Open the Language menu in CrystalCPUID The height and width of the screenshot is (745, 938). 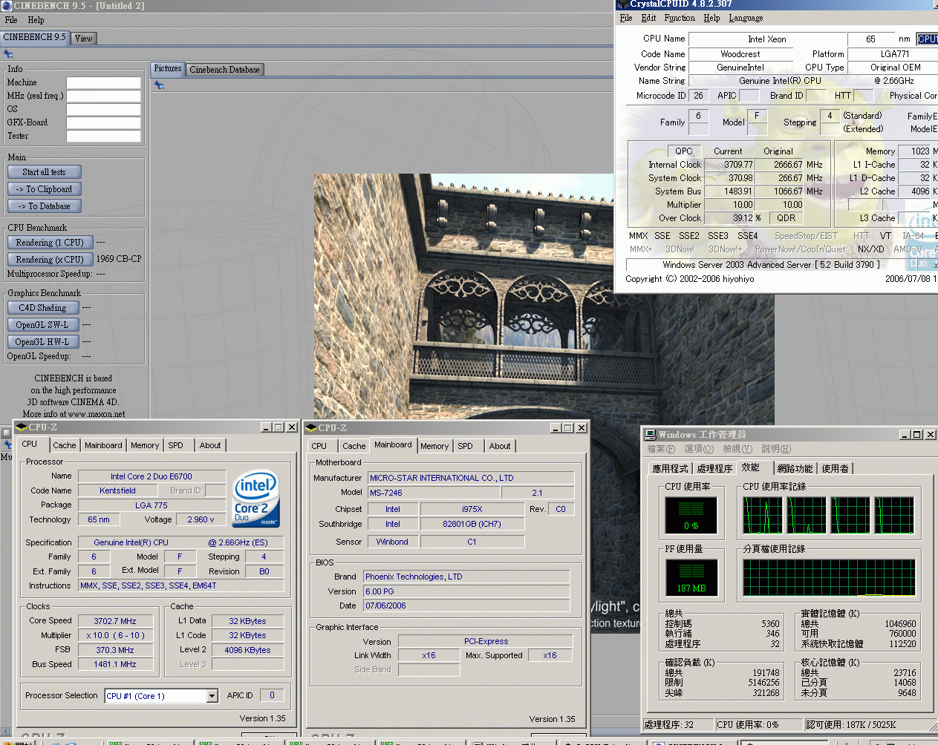click(x=746, y=18)
